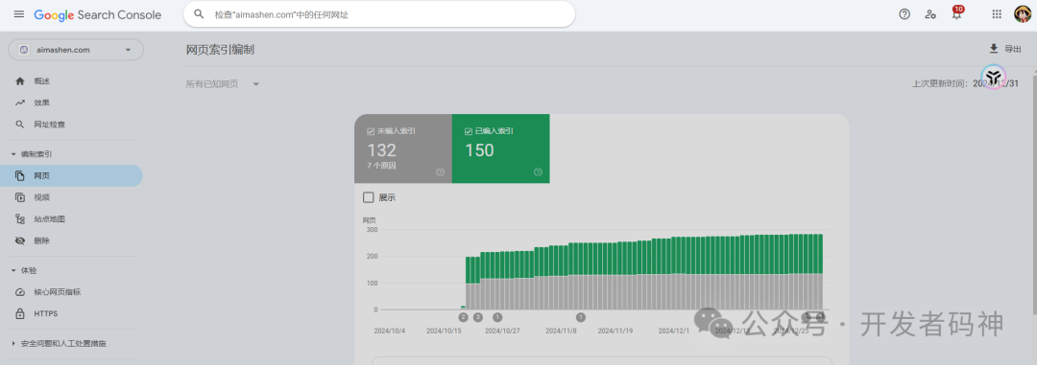Image resolution: width=1037 pixels, height=365 pixels.
Task: Click the crossed eye icon for 删除
Action: coord(20,240)
